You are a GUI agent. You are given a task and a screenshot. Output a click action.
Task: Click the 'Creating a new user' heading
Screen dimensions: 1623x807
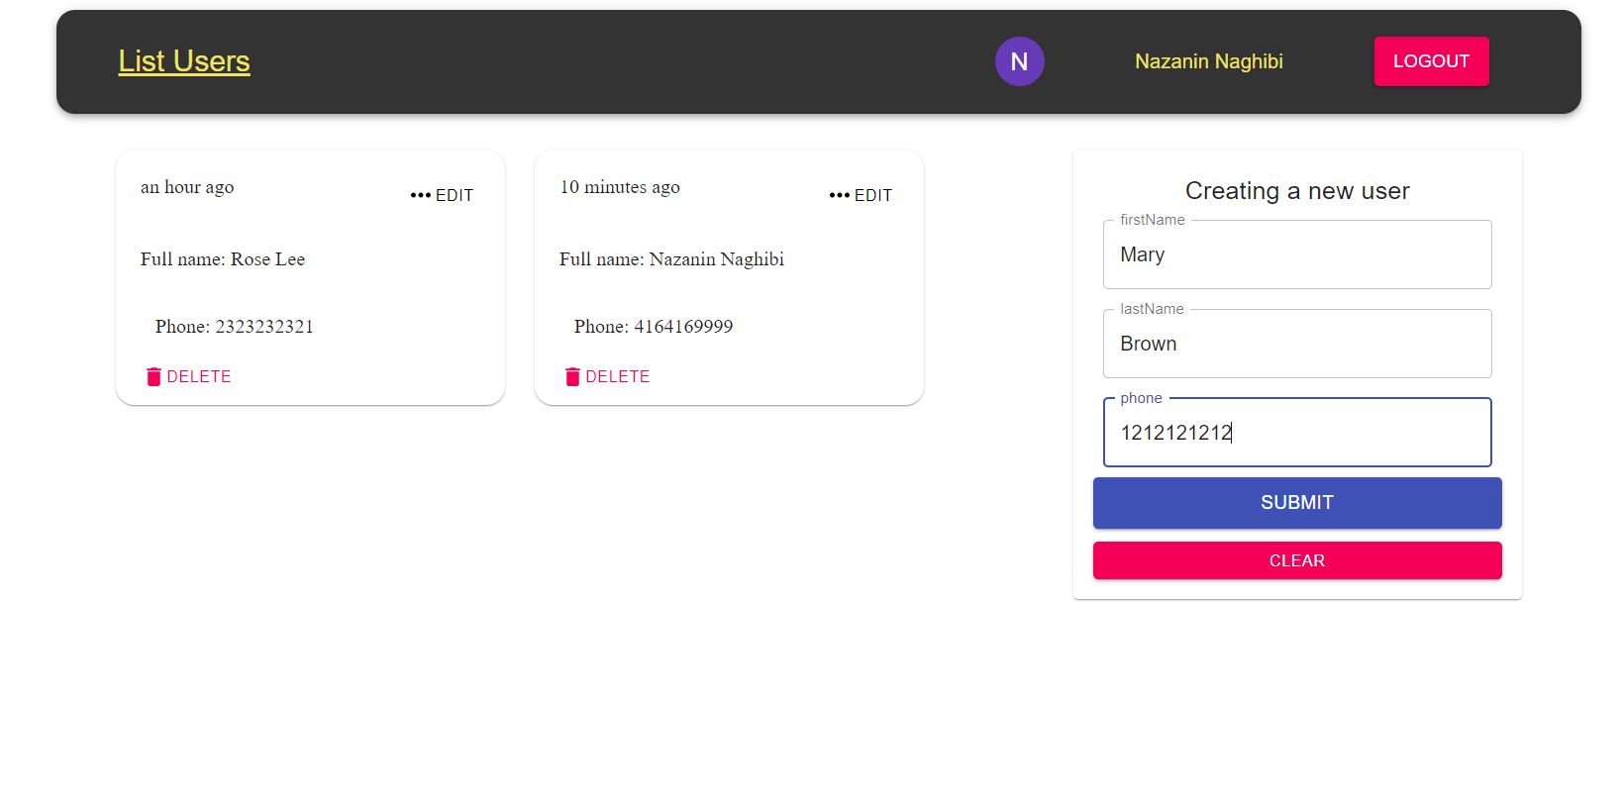[1296, 191]
